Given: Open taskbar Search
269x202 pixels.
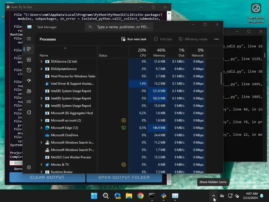Looking at the screenshot, I should click(106, 196).
